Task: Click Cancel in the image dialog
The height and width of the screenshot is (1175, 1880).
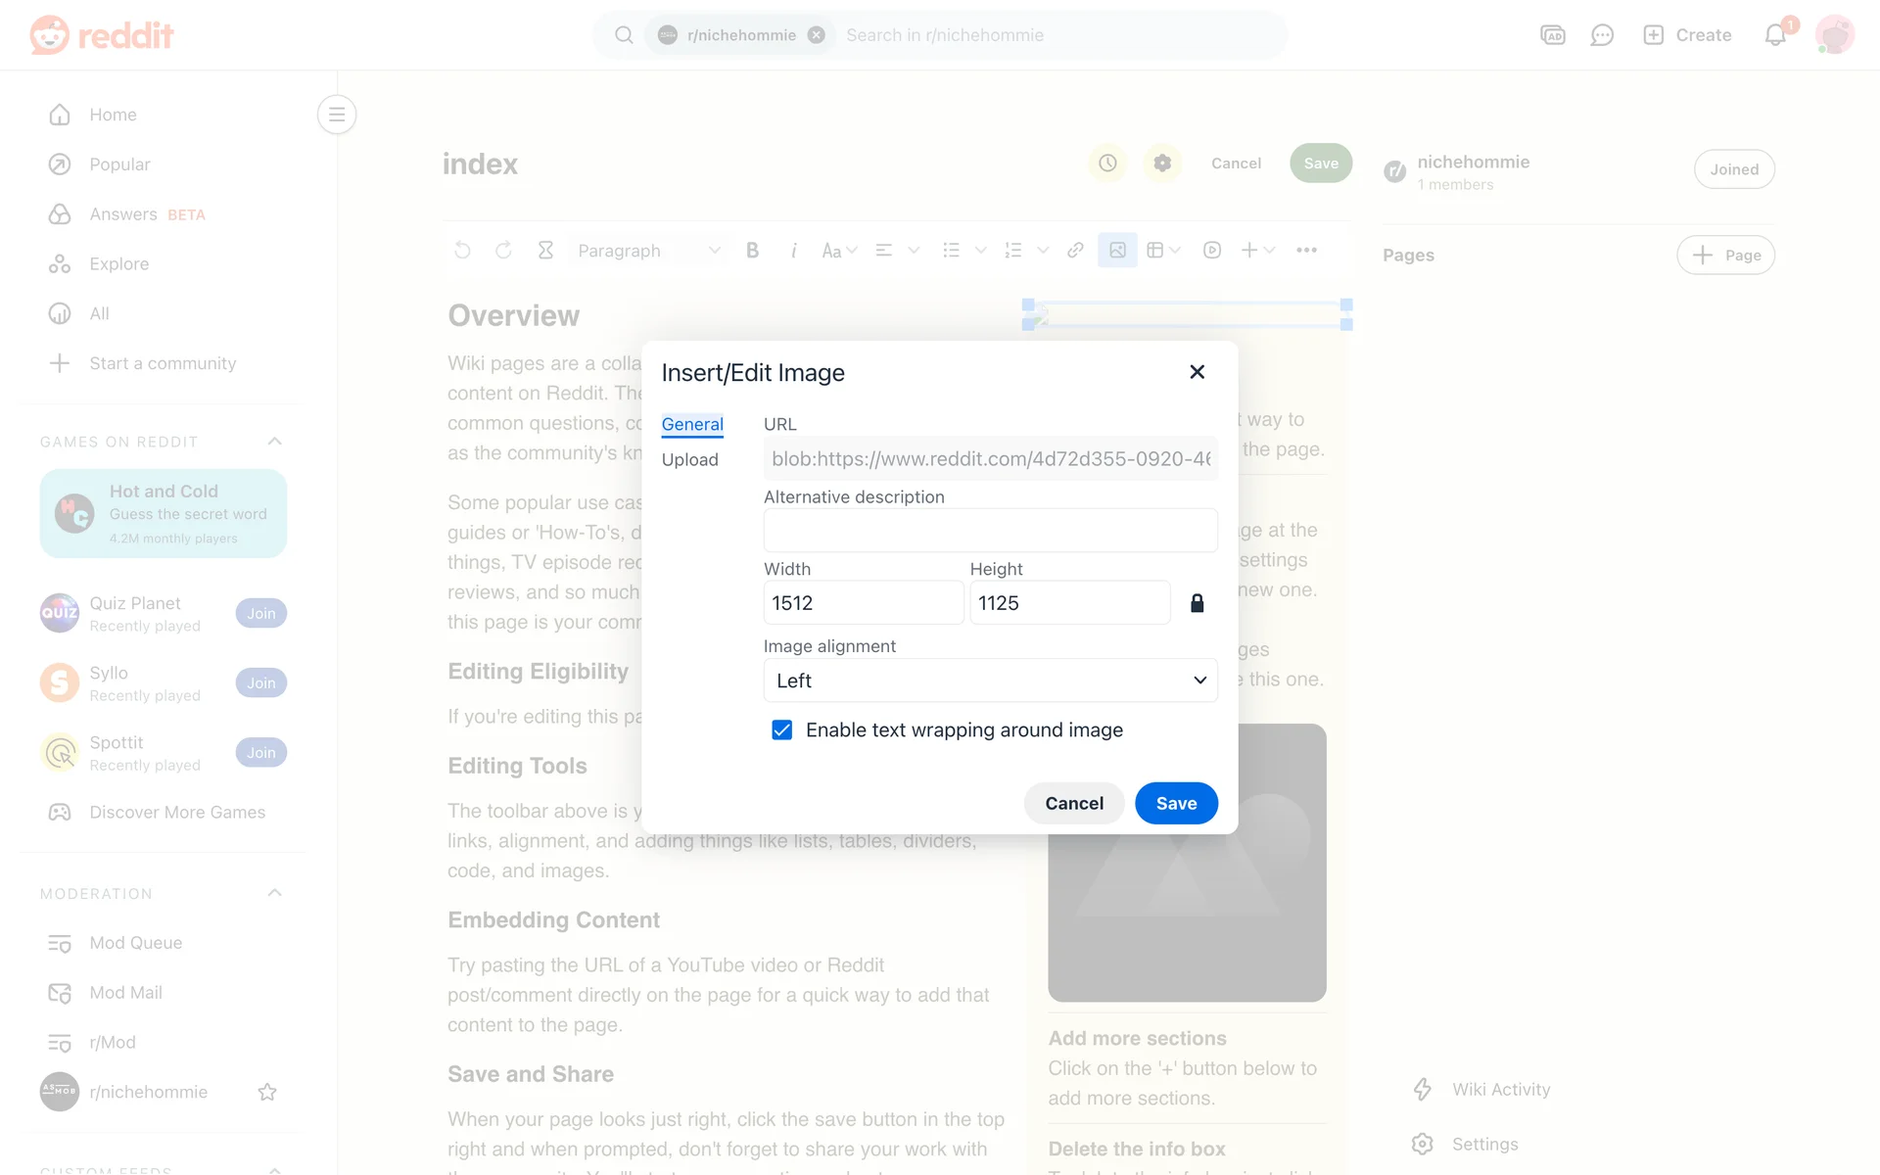Action: tap(1073, 803)
